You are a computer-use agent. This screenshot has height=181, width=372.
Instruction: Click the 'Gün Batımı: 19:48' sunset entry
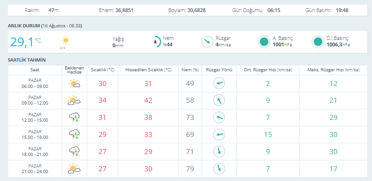(327, 10)
